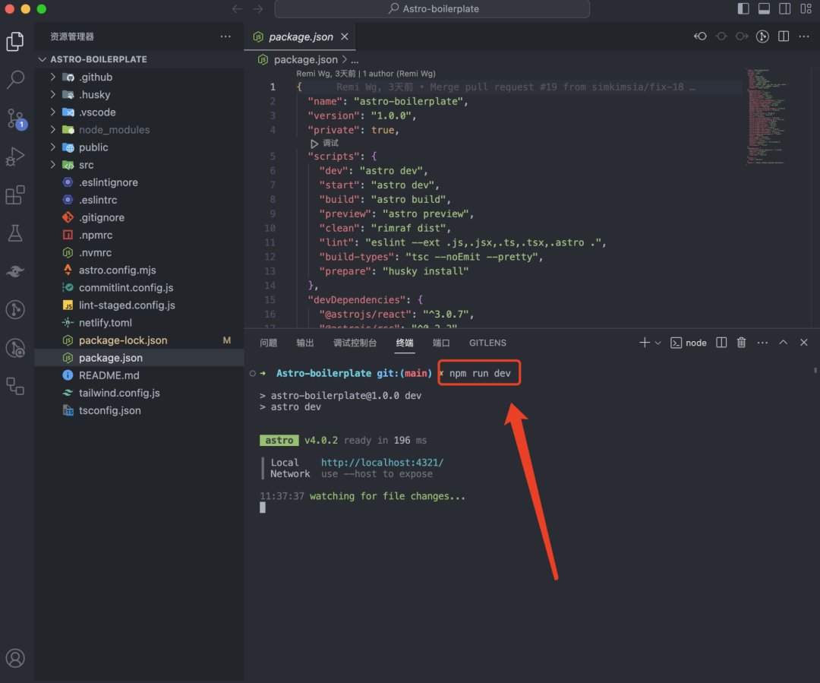
Task: Expand the node_modules folder
Action: [x=114, y=130]
